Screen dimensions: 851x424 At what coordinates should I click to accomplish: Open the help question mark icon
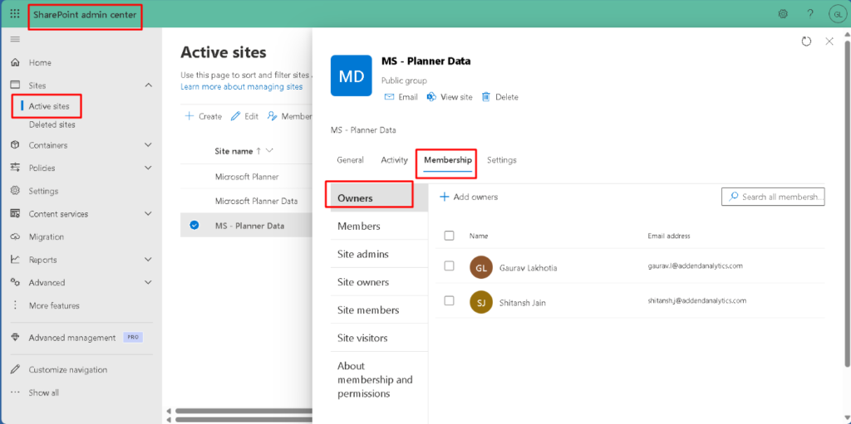point(810,14)
